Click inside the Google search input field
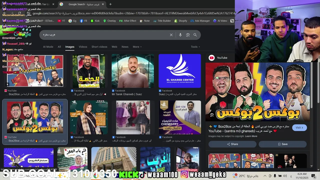320x180 pixels. pos(105,35)
